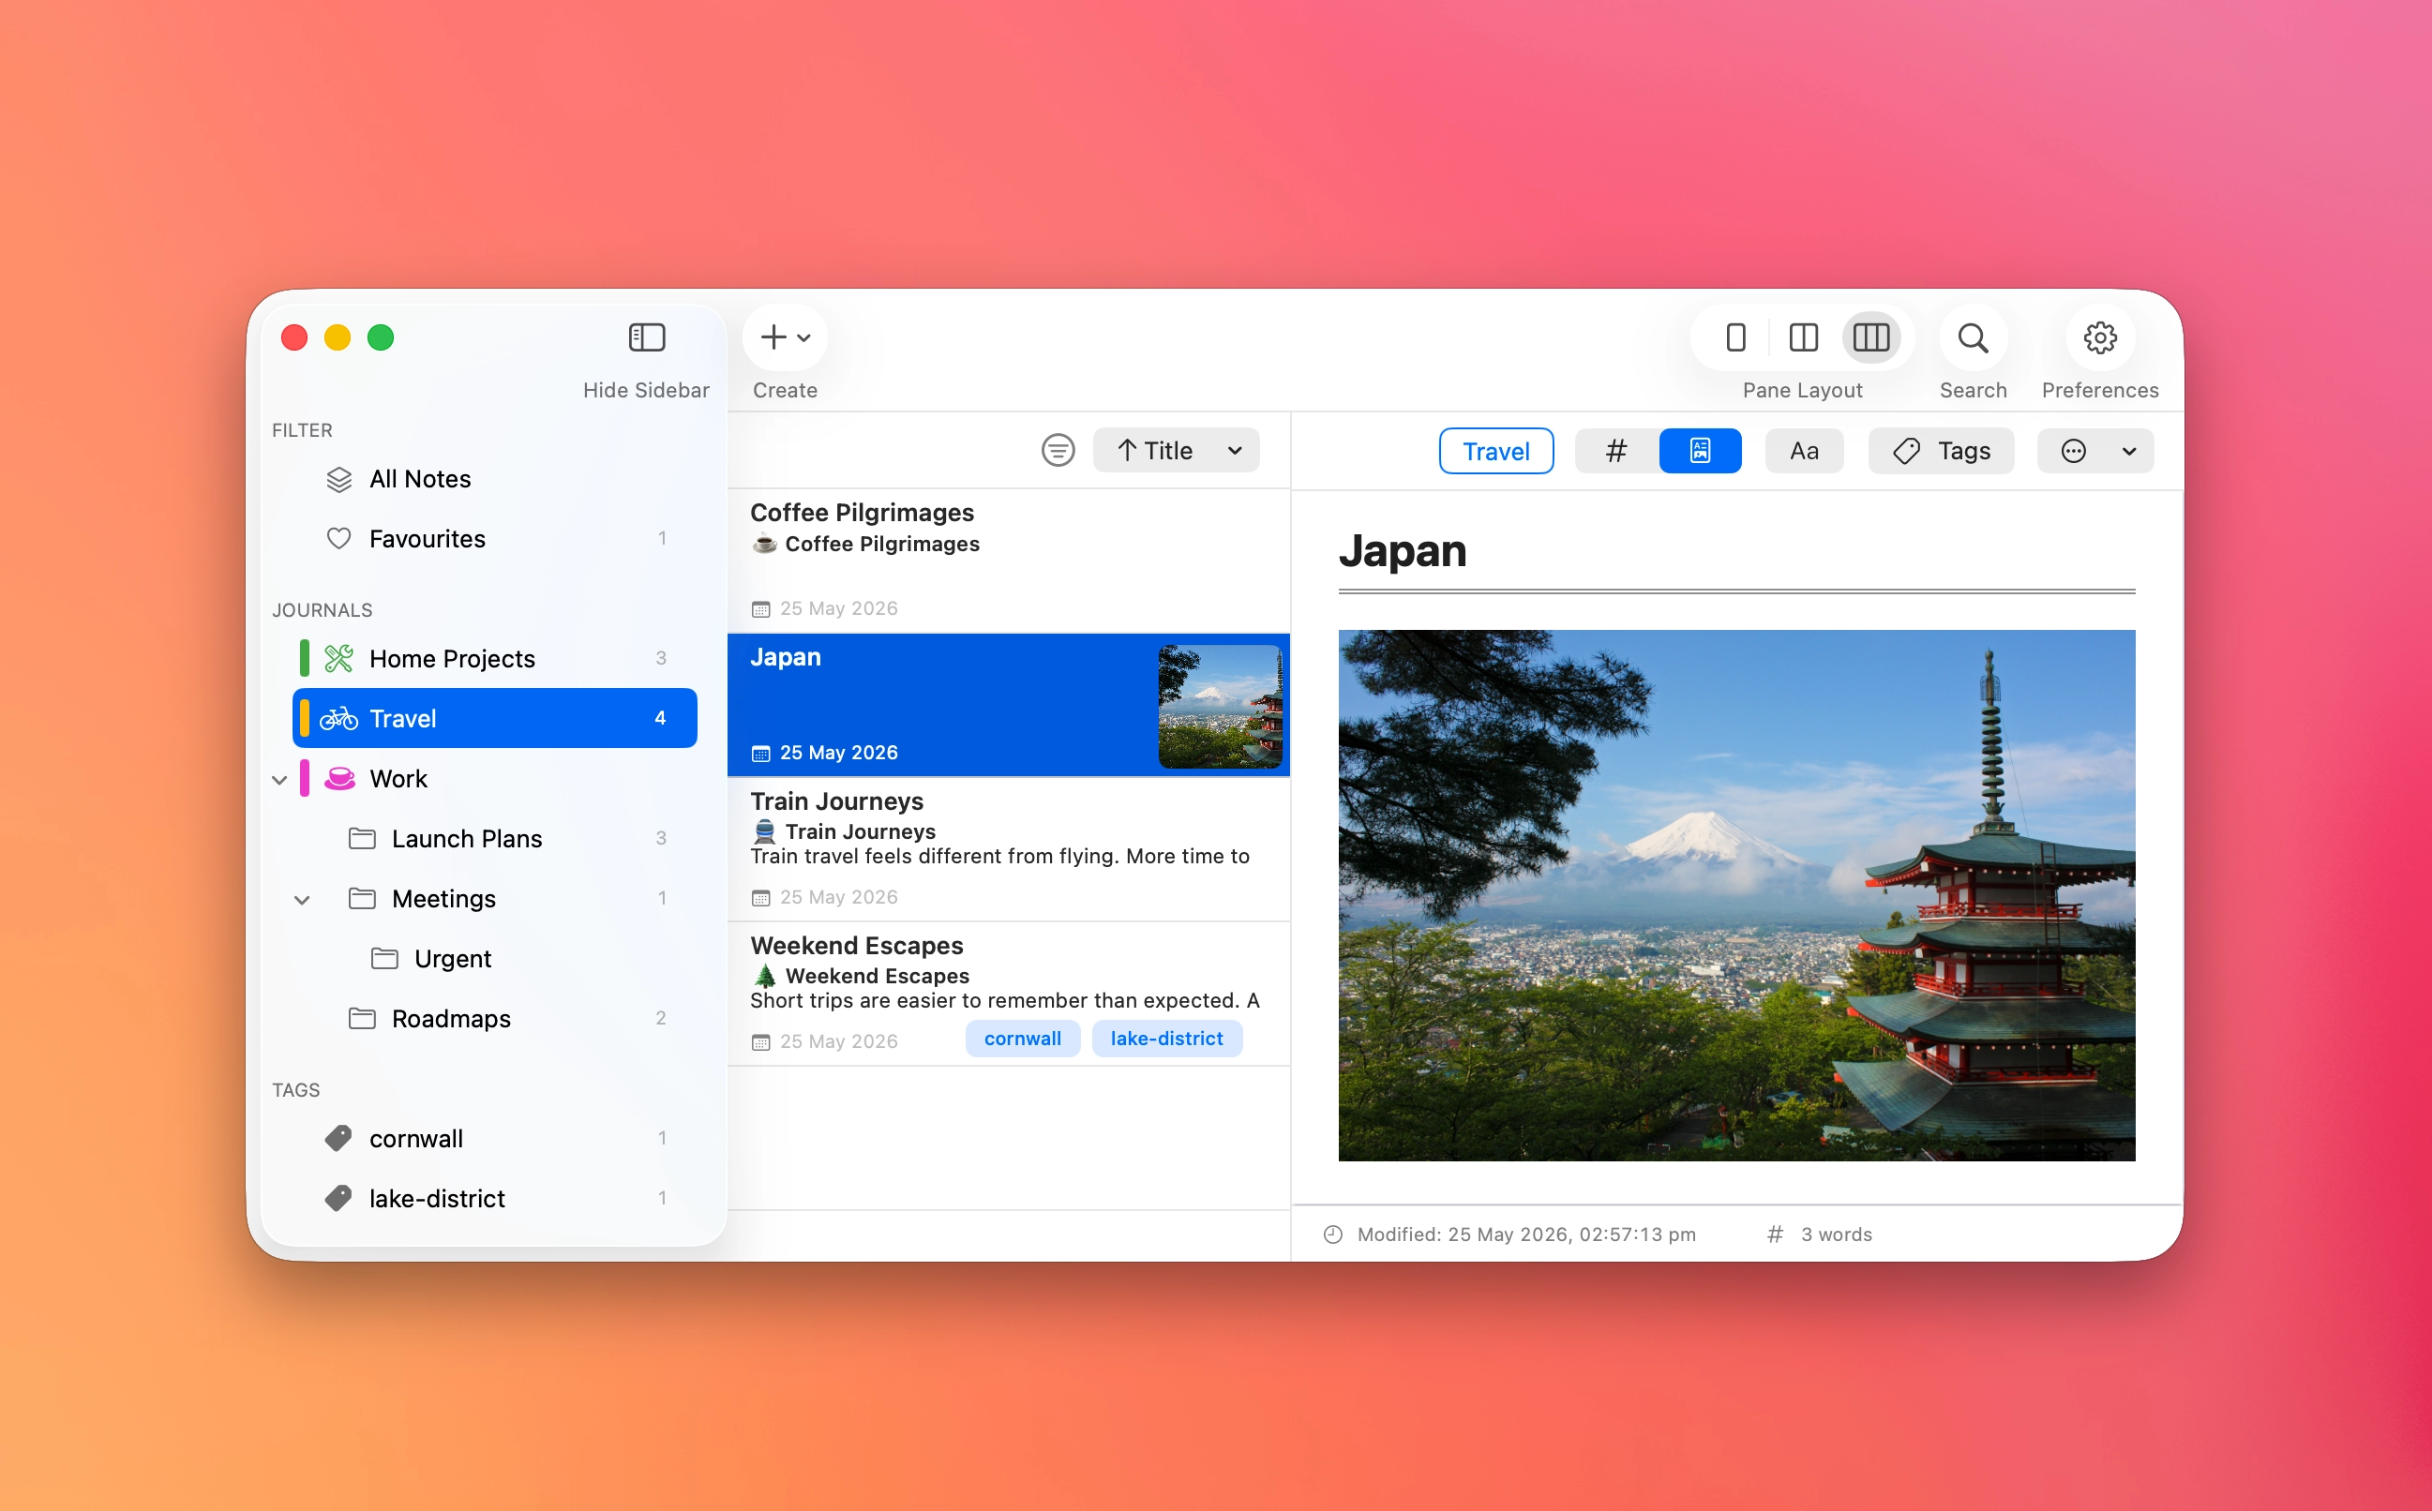Toggle rich preview mode icon

coord(1701,451)
